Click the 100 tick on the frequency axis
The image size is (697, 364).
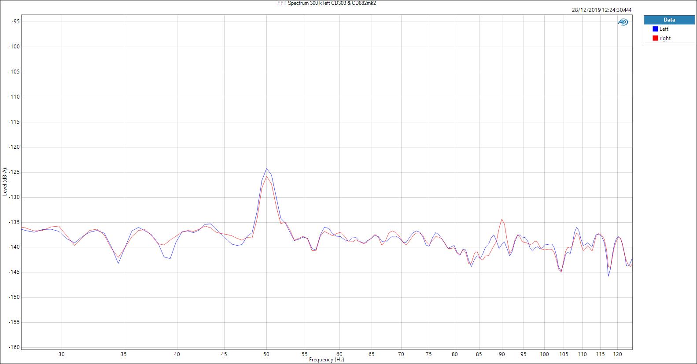pos(545,354)
